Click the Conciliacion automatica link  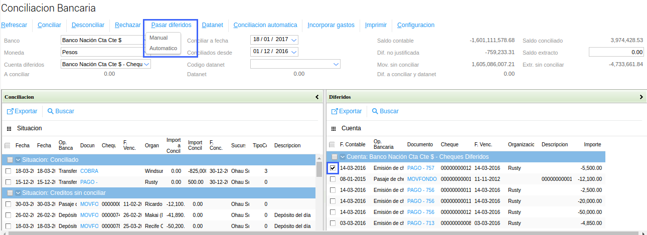[265, 25]
